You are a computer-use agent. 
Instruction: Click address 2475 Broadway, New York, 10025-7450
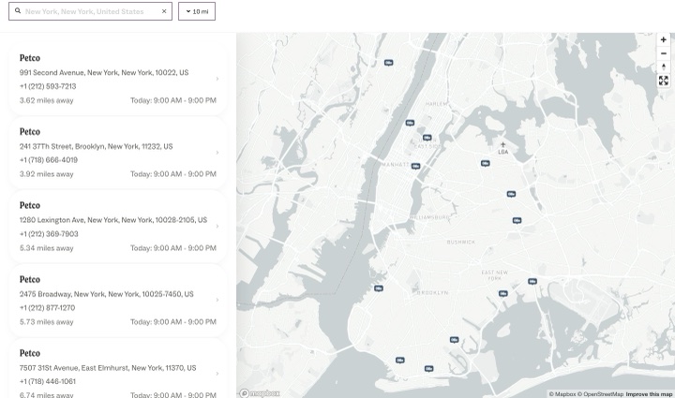(x=106, y=294)
